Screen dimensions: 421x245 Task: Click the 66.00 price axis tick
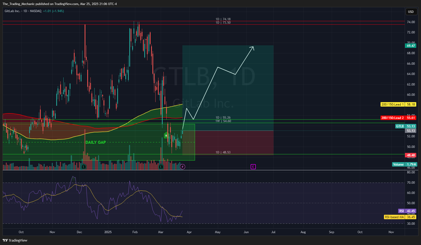coord(411,64)
